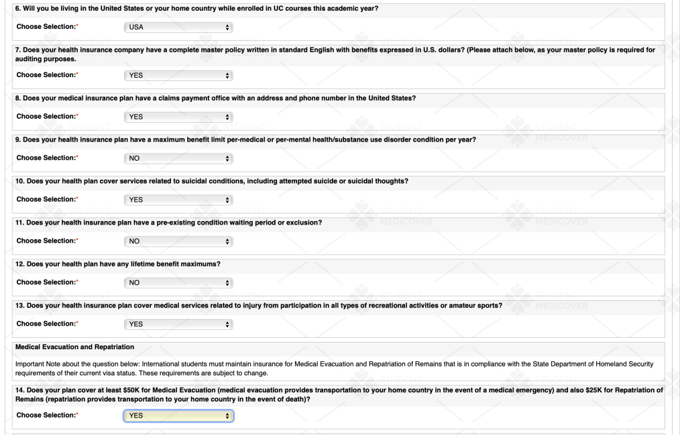Open question 13 recreational activities coverage dropdown
680x435 pixels.
(178, 324)
